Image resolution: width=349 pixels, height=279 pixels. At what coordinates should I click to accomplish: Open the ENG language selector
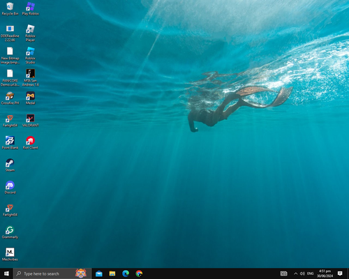click(310, 273)
